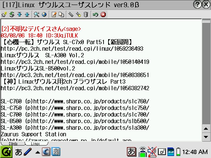Click the ID:3UqjTULK text
The image size is (211, 158).
62,36
